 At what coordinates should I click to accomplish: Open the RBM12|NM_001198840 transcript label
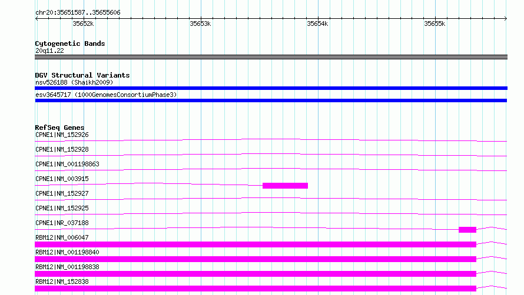click(67, 252)
